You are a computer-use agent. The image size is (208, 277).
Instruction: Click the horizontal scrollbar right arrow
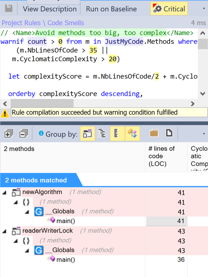(192, 103)
